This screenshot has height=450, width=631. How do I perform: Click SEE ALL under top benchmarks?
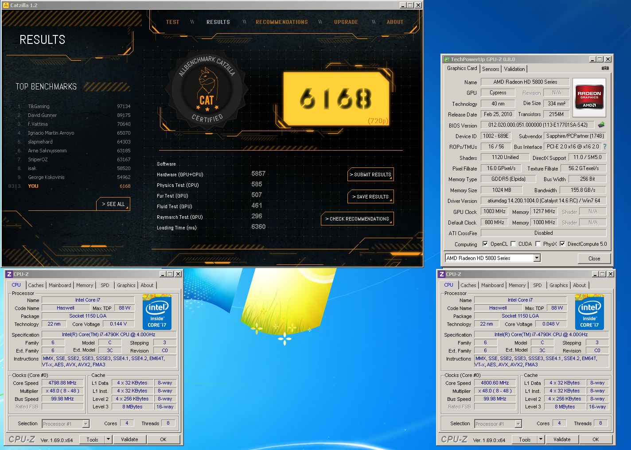point(113,204)
